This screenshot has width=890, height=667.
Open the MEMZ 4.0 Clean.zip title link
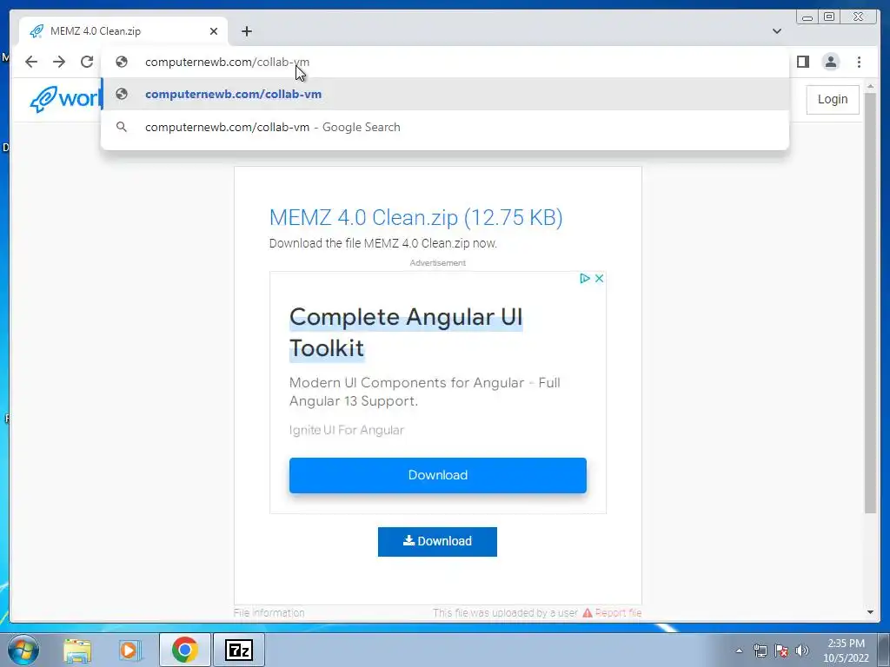tap(416, 217)
